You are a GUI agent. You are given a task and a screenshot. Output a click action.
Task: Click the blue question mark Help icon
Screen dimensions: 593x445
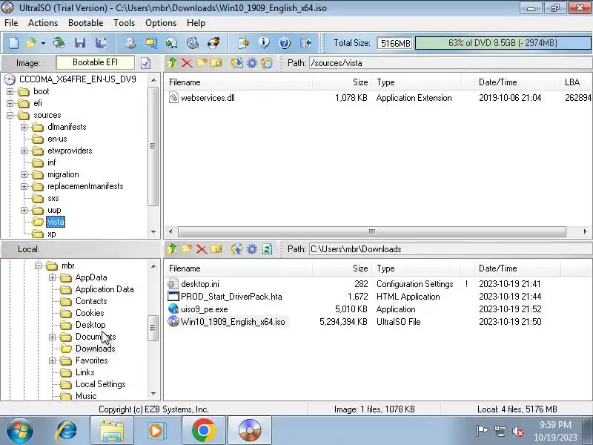pyautogui.click(x=285, y=43)
